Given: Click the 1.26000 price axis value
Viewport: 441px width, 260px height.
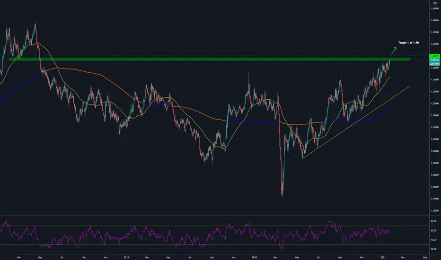Looking at the screenshot, I should (x=435, y=127).
